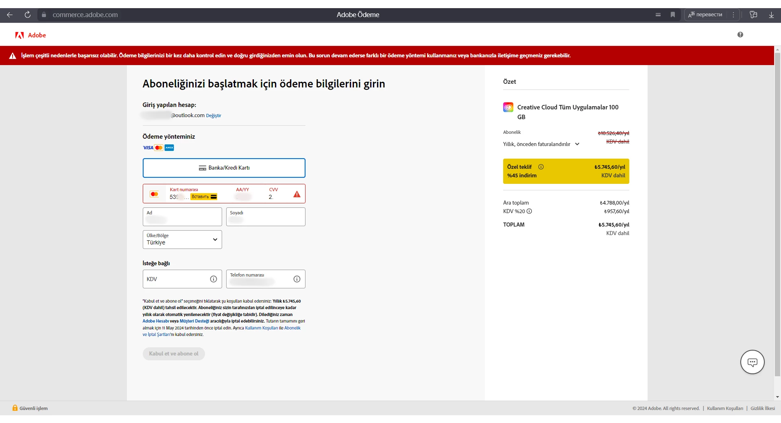
Task: Click the KDV %20 info icon
Action: [x=529, y=211]
